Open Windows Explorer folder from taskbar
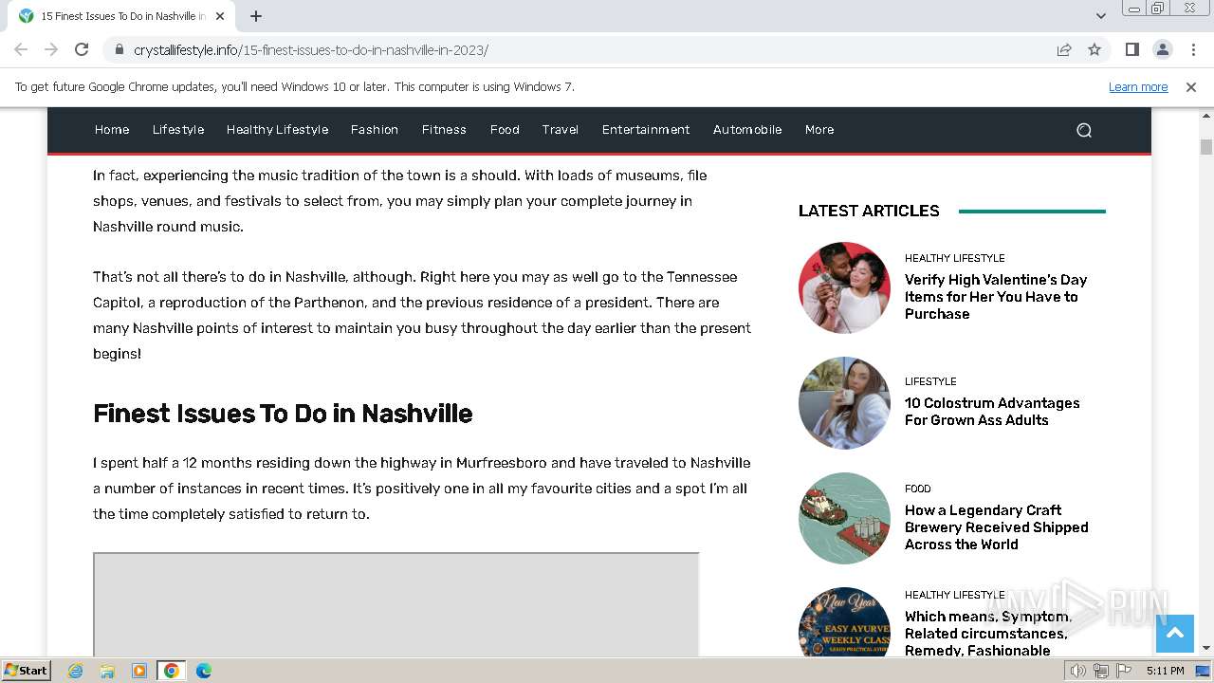The width and height of the screenshot is (1214, 683). tap(107, 671)
